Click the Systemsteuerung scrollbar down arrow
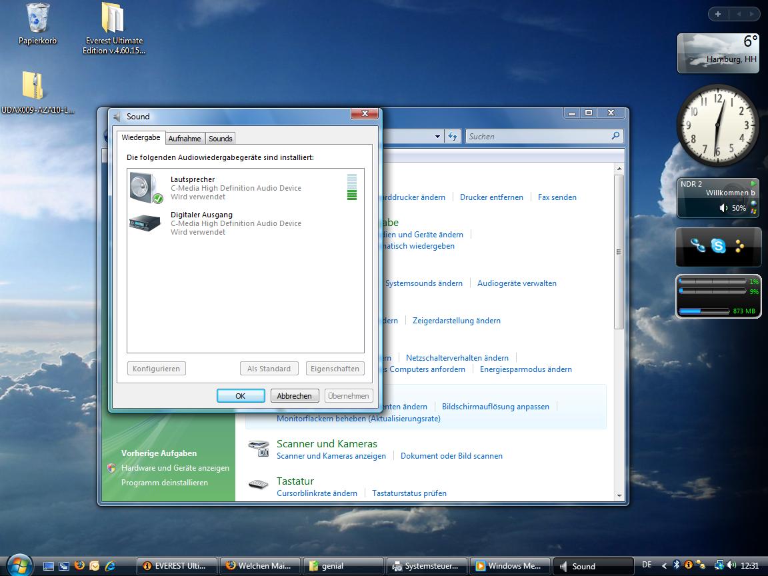 pyautogui.click(x=619, y=496)
